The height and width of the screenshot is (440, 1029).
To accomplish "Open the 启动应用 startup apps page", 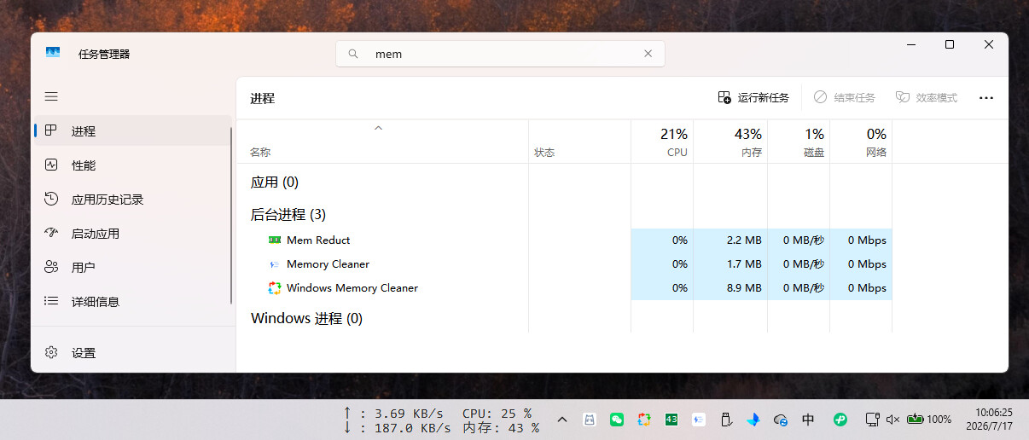I will pos(133,233).
